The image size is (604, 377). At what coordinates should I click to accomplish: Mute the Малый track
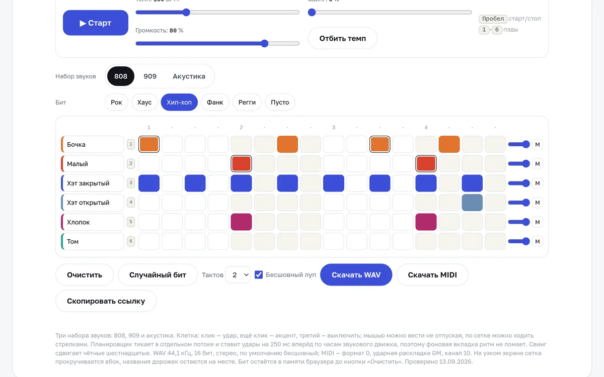[x=538, y=164]
